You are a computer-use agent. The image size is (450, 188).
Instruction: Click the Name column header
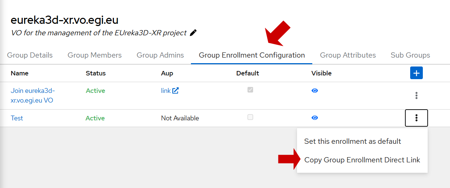click(x=19, y=73)
